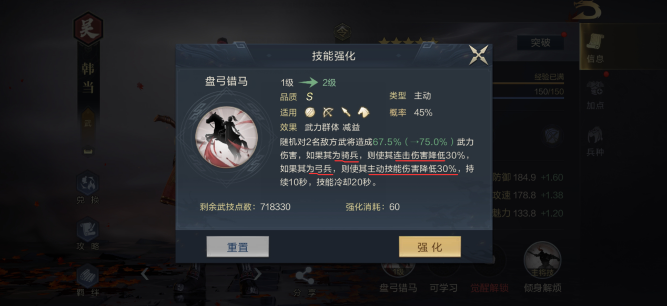Open the 攻略 guide icon
667x306 pixels.
pyautogui.click(x=87, y=234)
